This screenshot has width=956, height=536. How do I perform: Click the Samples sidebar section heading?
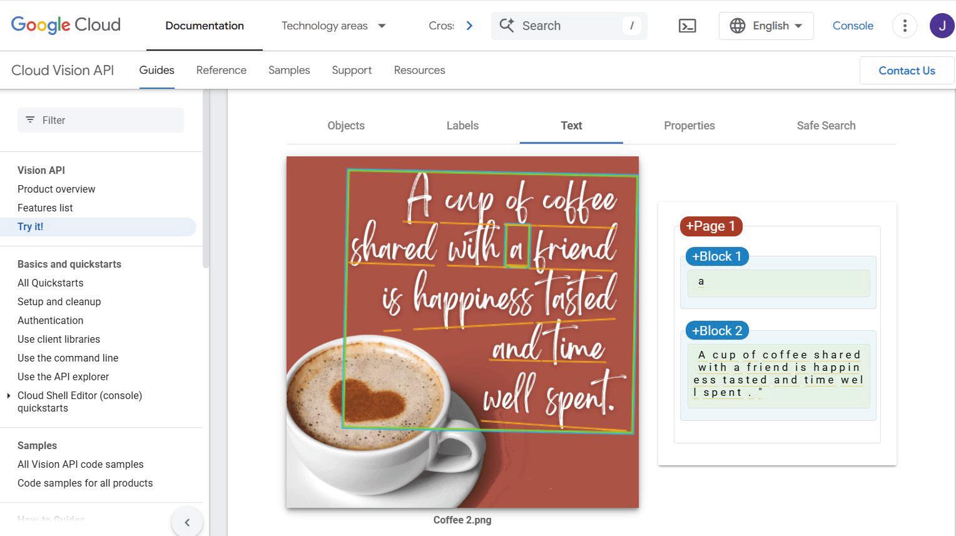pos(37,445)
